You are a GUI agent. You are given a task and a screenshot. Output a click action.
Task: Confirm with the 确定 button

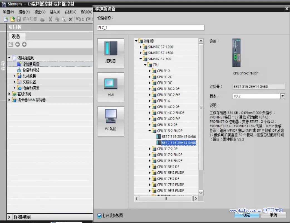[x=247, y=215]
